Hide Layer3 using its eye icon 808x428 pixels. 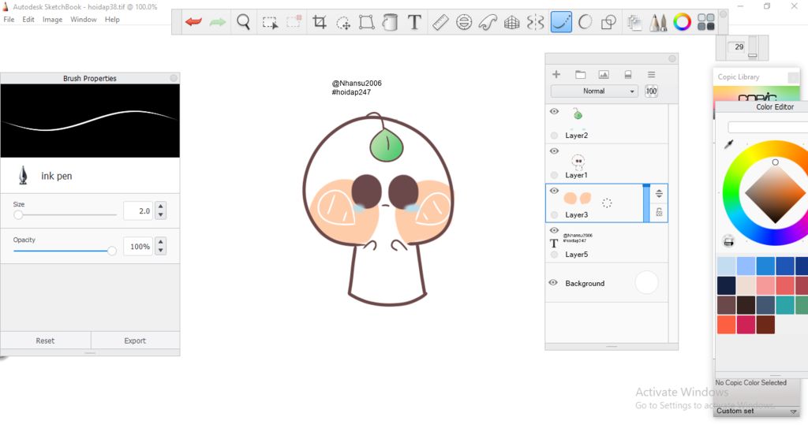tap(554, 191)
